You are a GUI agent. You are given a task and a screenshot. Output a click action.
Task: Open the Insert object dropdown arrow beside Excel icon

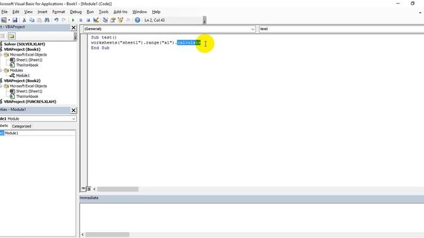(9, 20)
